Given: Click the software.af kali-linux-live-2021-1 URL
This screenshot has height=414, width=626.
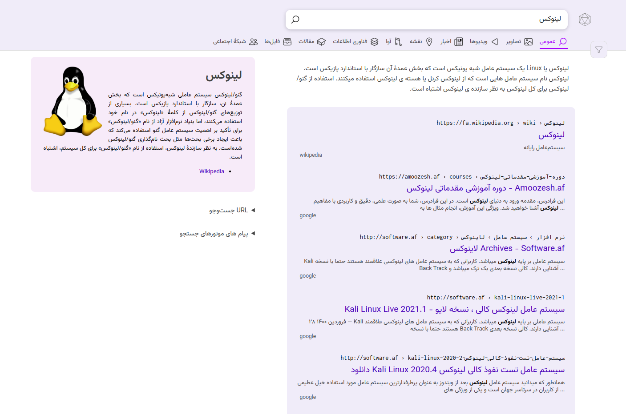Looking at the screenshot, I should [496, 298].
